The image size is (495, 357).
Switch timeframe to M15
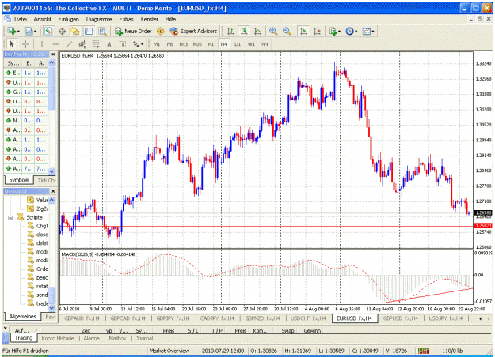coord(184,44)
